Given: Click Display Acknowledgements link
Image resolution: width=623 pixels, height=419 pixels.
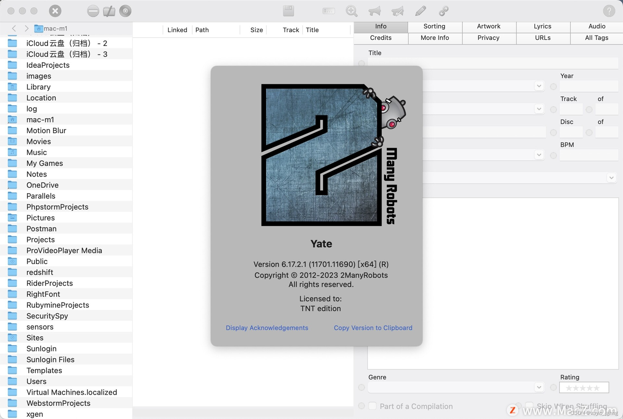Looking at the screenshot, I should (x=266, y=327).
